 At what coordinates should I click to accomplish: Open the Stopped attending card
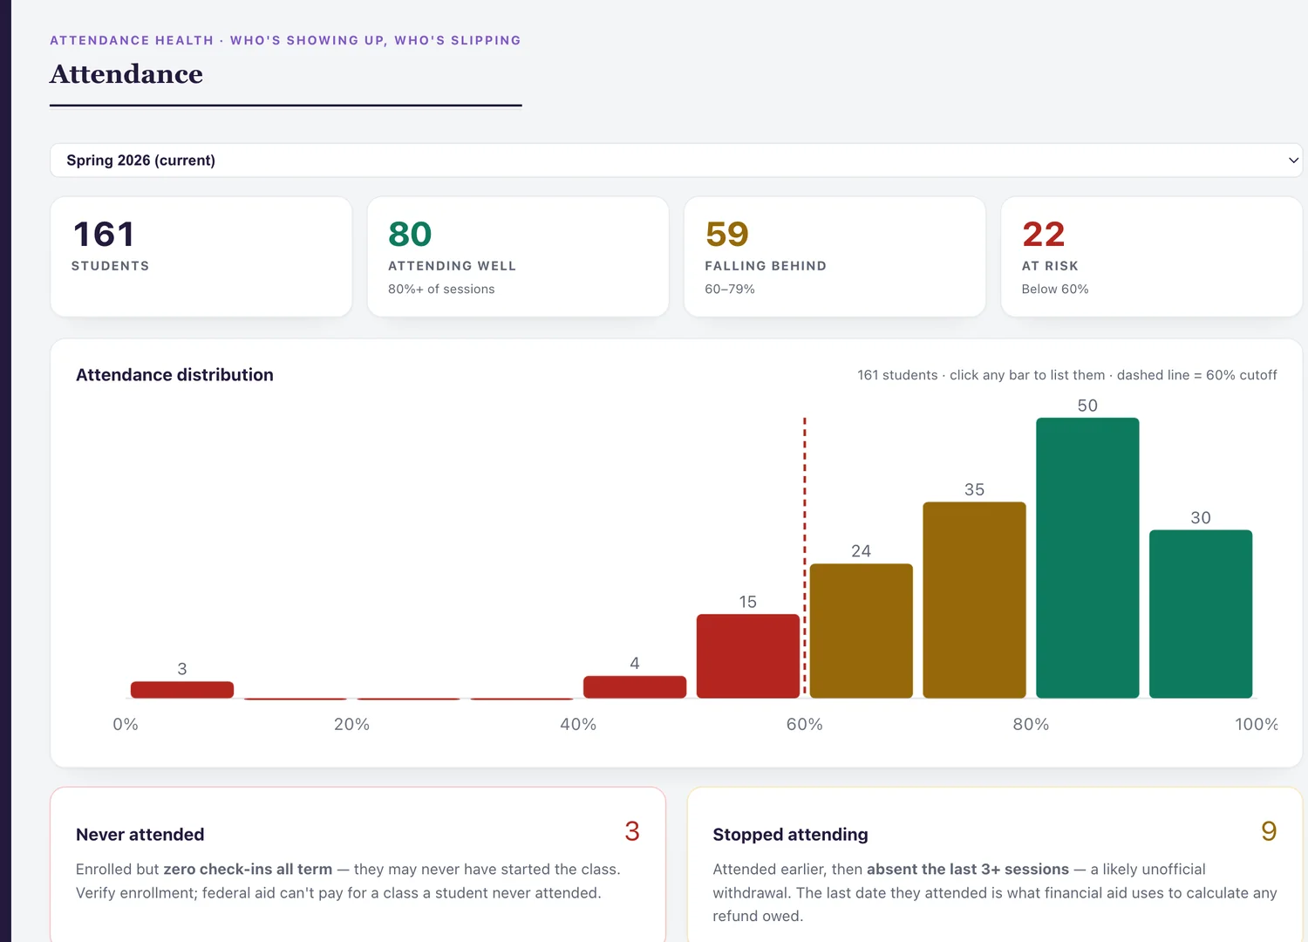point(995,864)
